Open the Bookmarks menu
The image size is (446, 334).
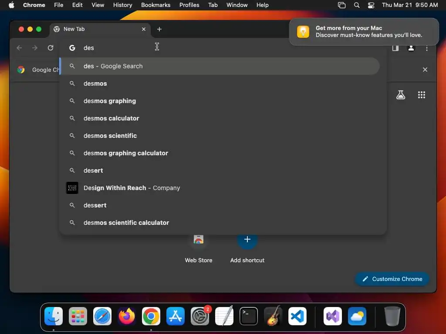point(156,5)
